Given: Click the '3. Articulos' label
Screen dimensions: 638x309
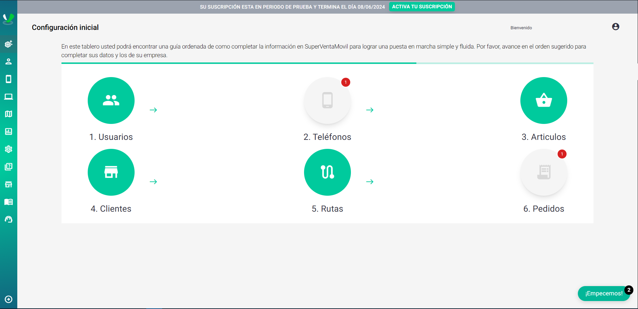Looking at the screenshot, I should [544, 137].
